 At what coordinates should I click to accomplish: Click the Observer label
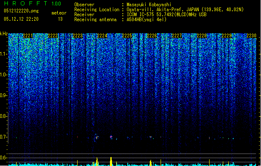click(x=84, y=5)
